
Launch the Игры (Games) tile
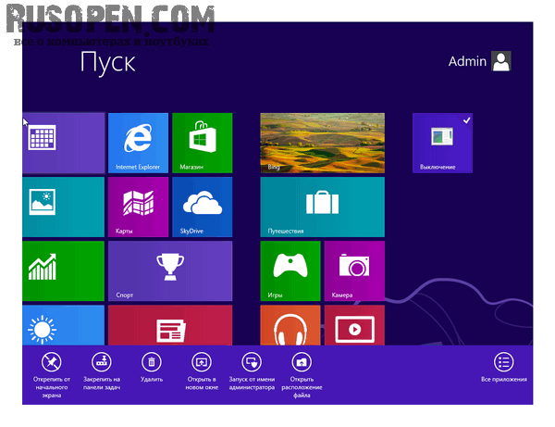click(x=290, y=270)
